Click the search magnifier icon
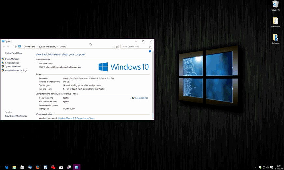The image size is (284, 170). [x=150, y=47]
